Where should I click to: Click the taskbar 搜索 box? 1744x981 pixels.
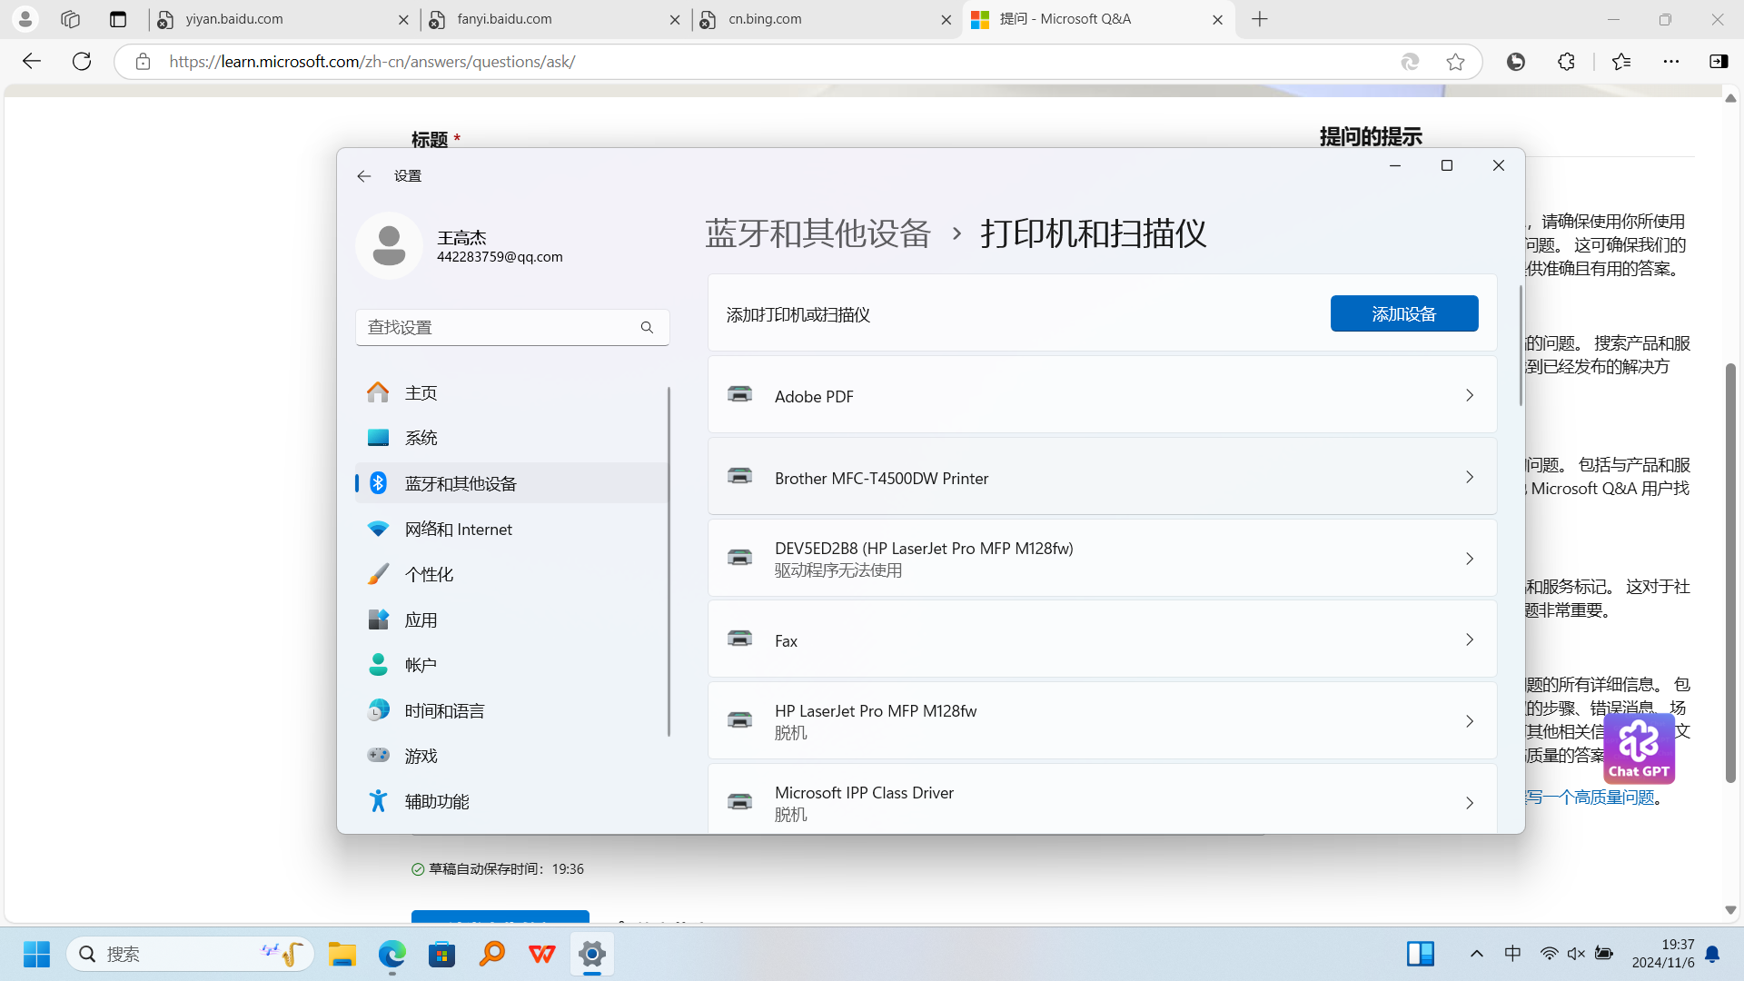tap(190, 954)
